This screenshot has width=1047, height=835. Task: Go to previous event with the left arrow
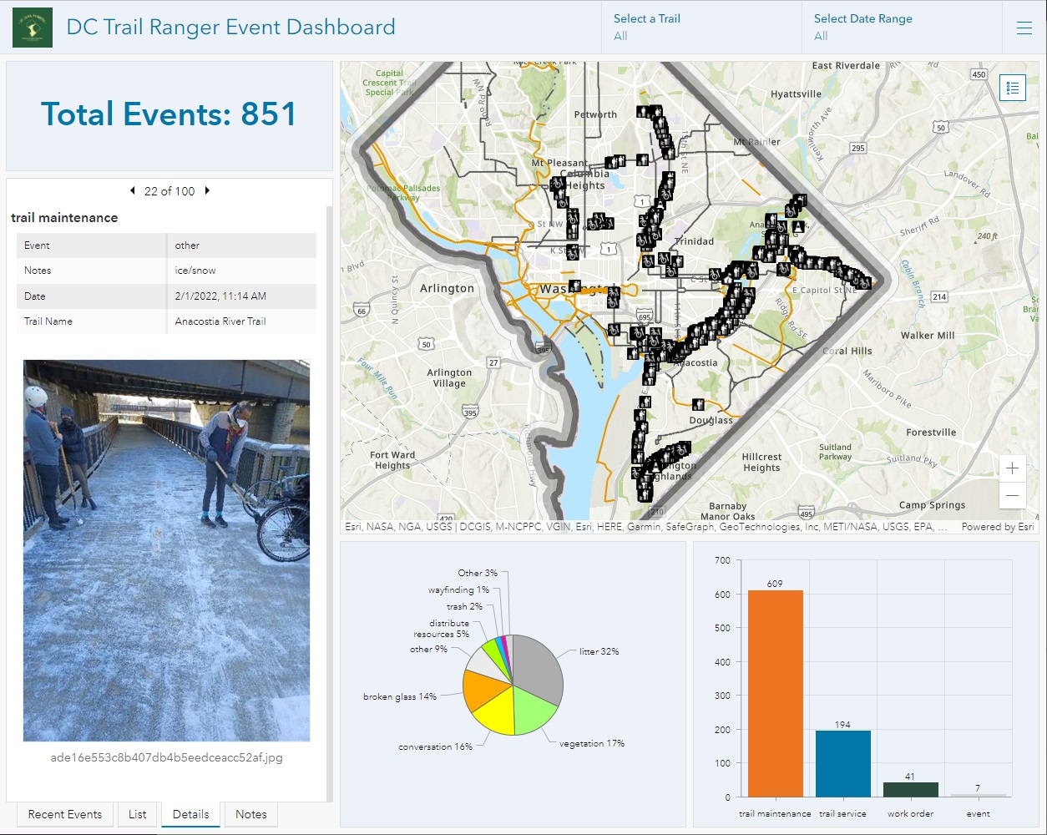tap(132, 190)
